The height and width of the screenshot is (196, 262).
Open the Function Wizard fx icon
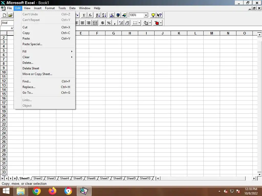click(90, 15)
